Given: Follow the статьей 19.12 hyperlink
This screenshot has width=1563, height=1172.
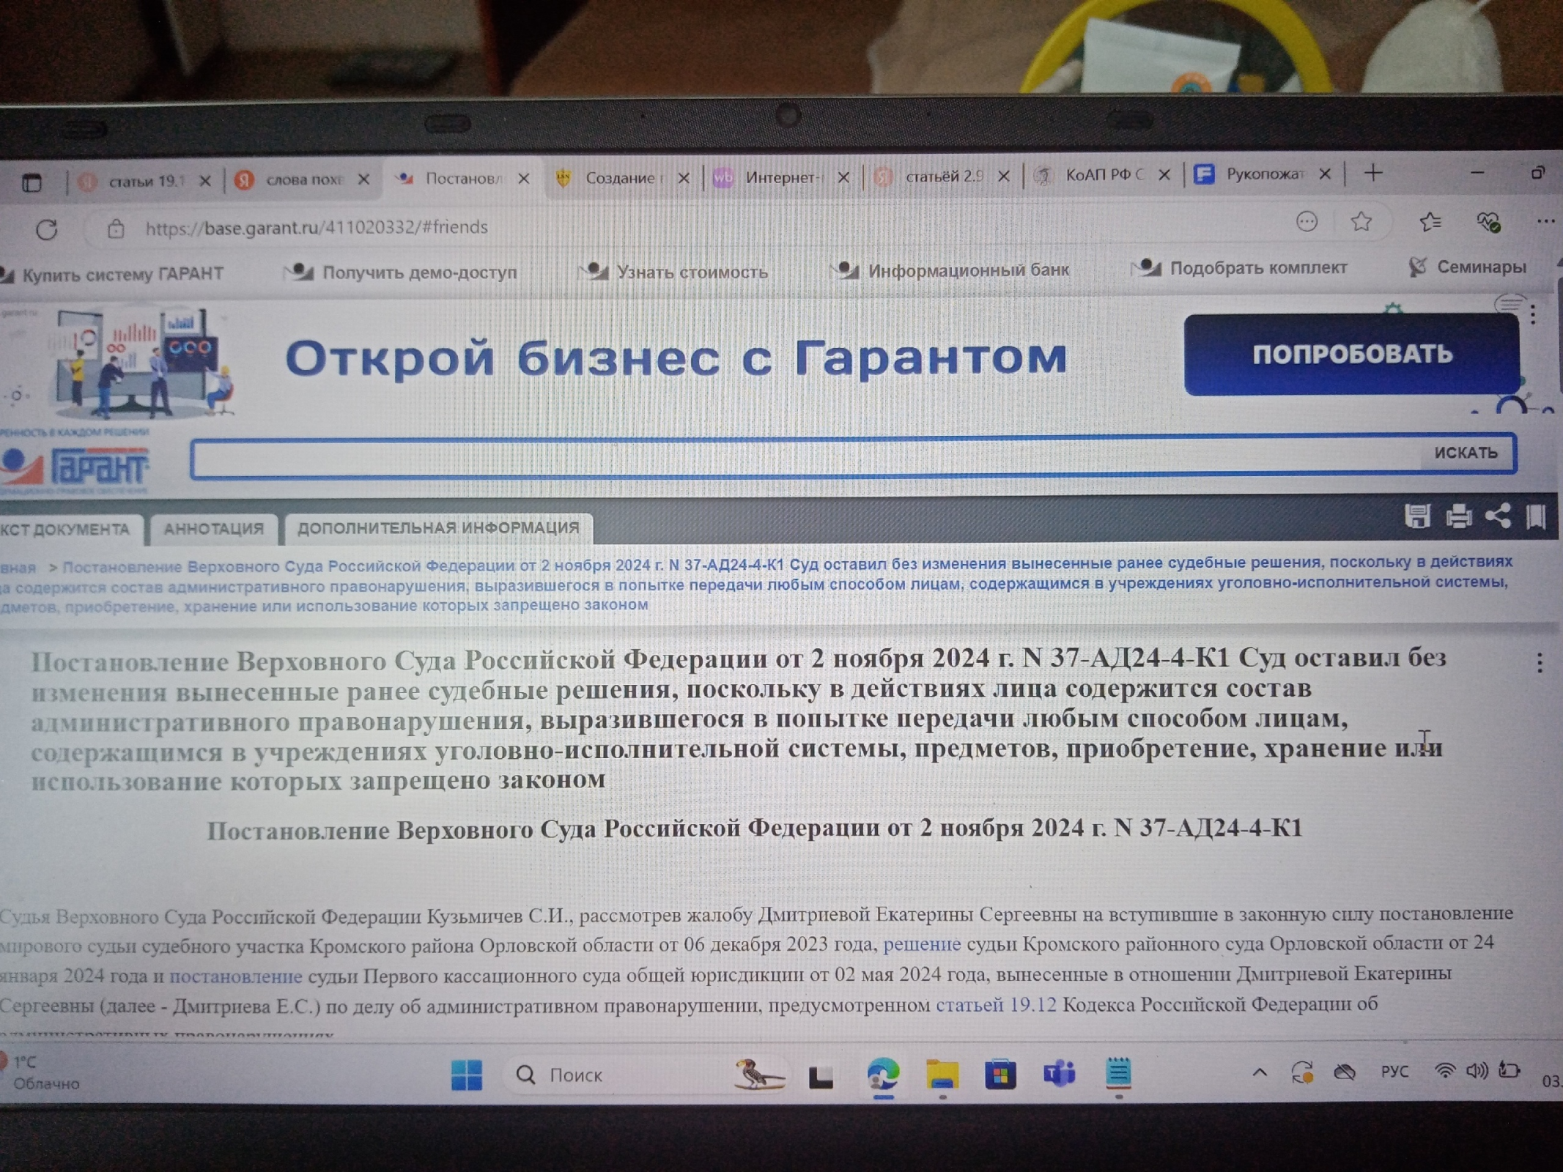Looking at the screenshot, I should point(996,1004).
